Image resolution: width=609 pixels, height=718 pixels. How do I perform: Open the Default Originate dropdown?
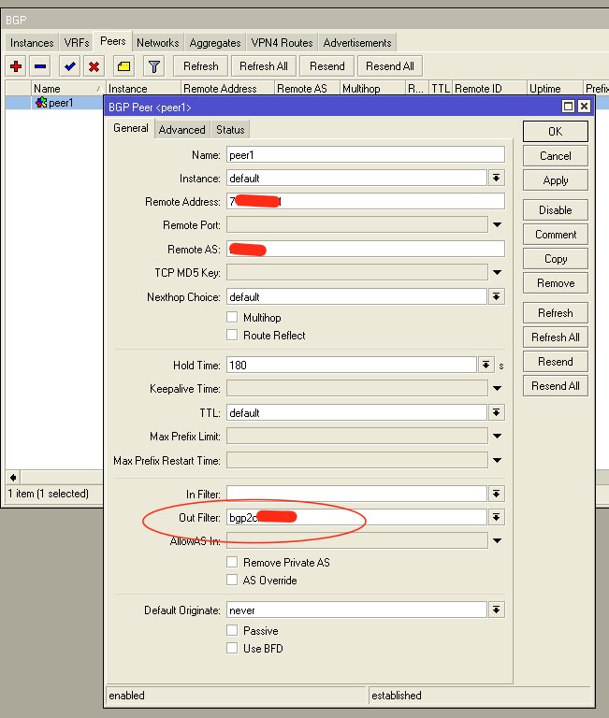click(496, 610)
